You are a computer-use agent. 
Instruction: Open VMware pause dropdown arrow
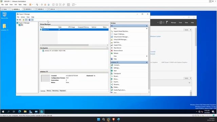pyautogui.click(x=33, y=4)
